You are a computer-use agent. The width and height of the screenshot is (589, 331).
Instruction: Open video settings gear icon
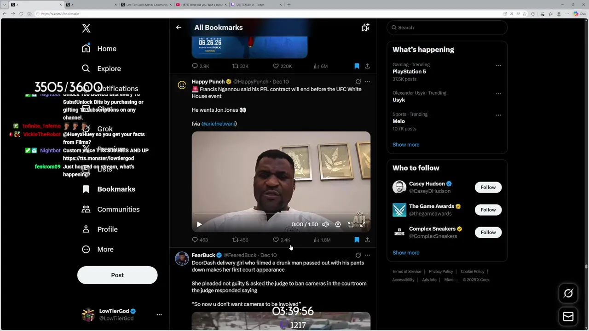(x=338, y=224)
